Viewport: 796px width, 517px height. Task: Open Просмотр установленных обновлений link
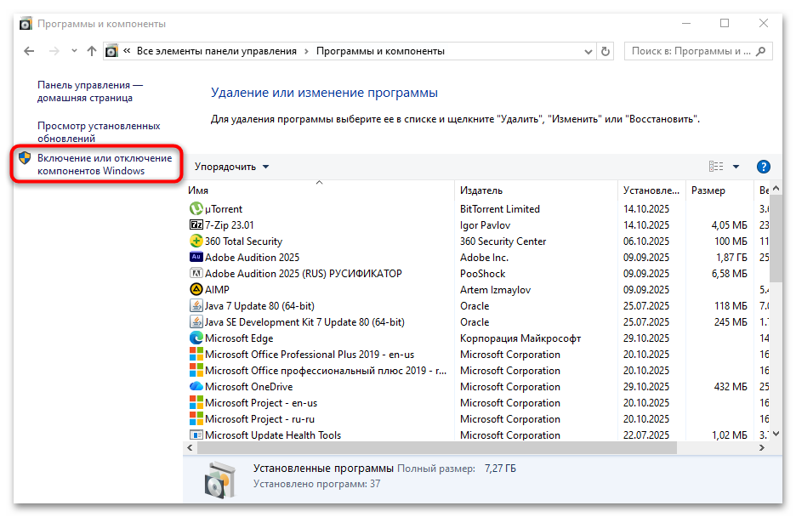pyautogui.click(x=99, y=132)
